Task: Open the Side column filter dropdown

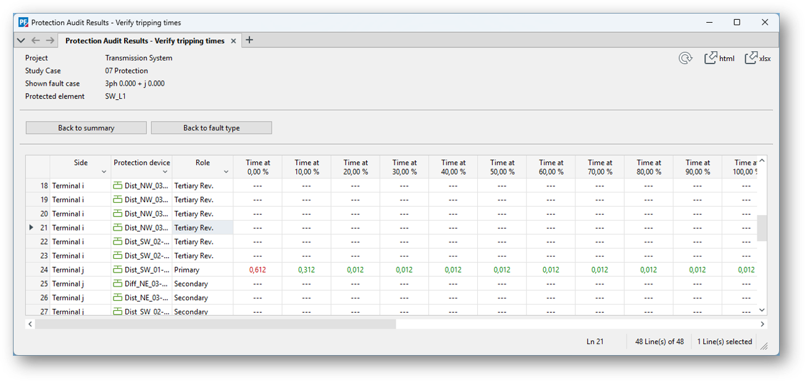Action: [x=104, y=172]
